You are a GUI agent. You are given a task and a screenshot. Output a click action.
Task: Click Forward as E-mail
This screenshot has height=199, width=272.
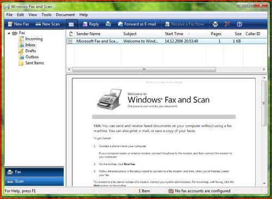coord(137,24)
